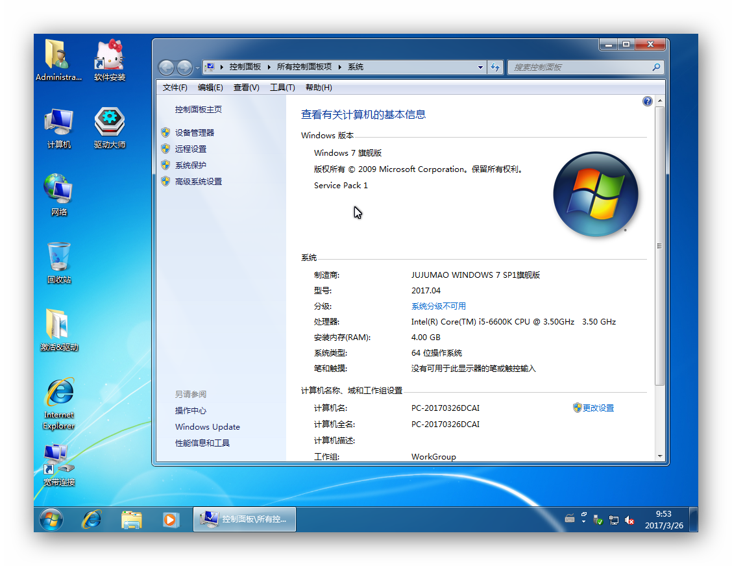The height and width of the screenshot is (566, 732).
Task: Click the forward navigation arrow
Action: tap(184, 68)
